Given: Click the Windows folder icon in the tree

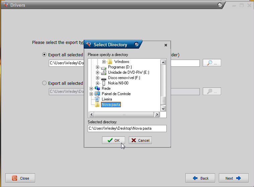Looking at the screenshot, I should (x=110, y=62).
